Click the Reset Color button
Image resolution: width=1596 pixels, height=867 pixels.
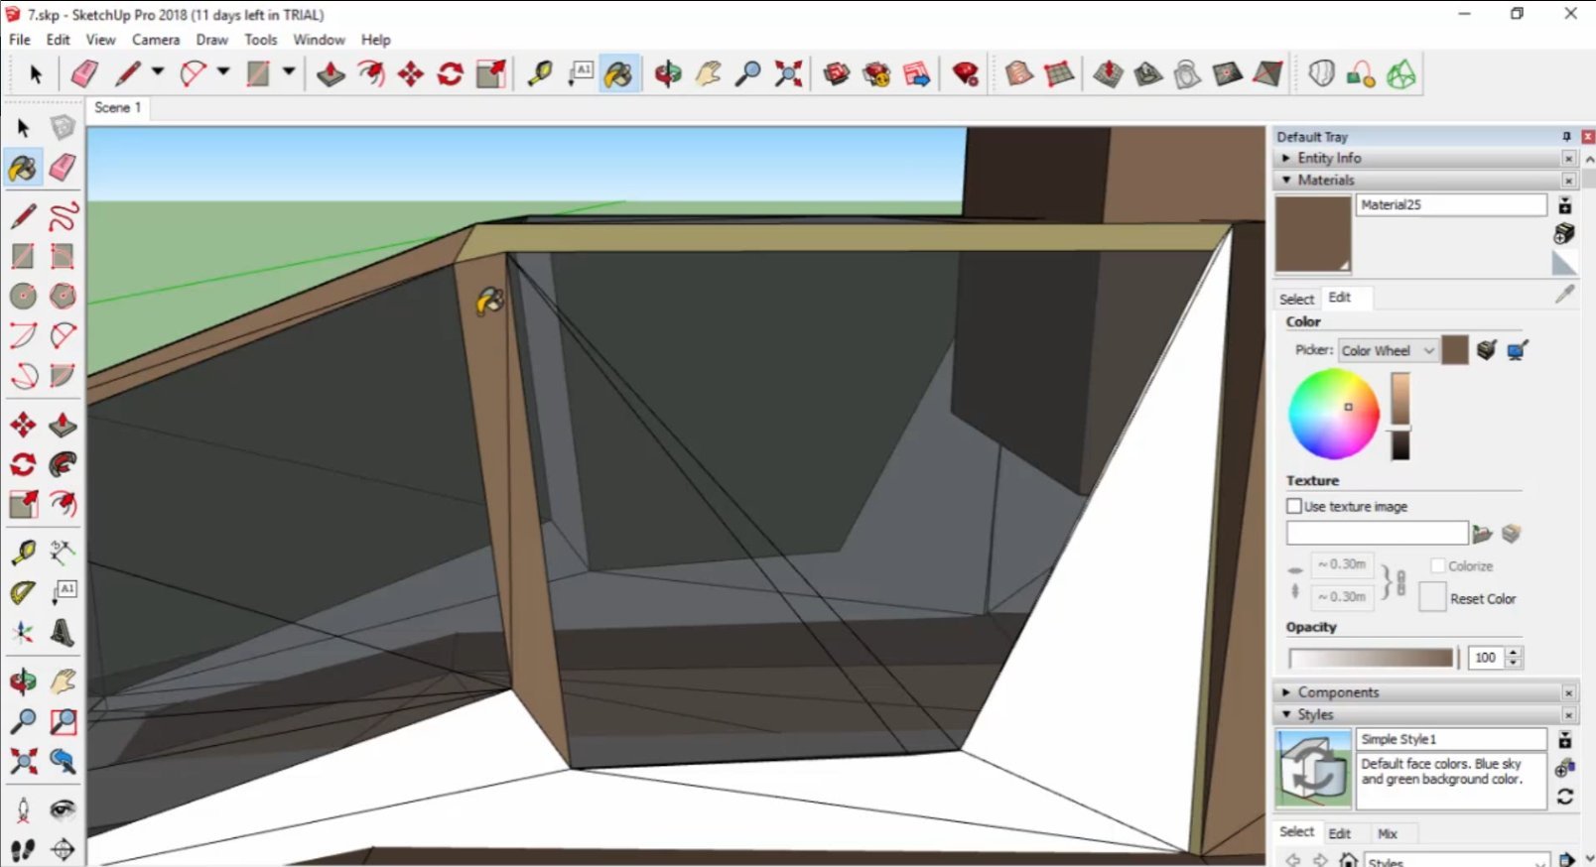pyautogui.click(x=1432, y=598)
